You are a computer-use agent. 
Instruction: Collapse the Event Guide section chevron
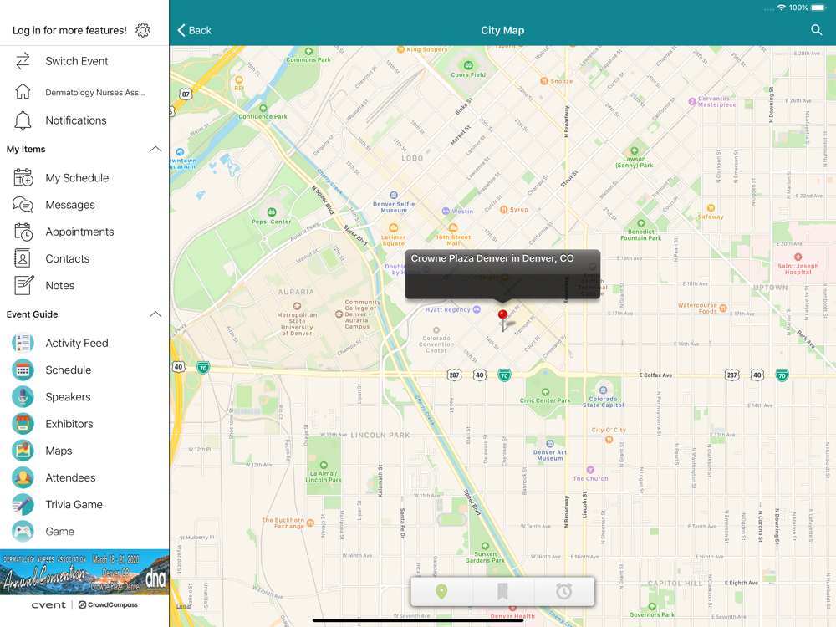[155, 314]
